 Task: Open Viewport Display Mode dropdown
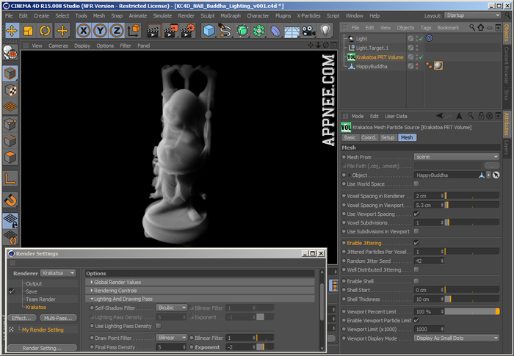[456, 338]
